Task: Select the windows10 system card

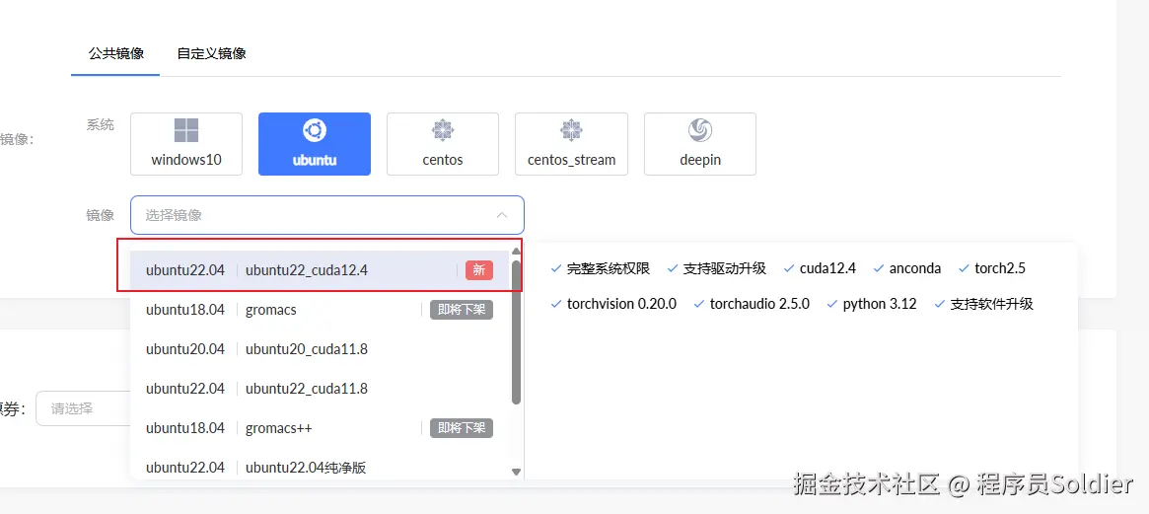Action: 186,144
